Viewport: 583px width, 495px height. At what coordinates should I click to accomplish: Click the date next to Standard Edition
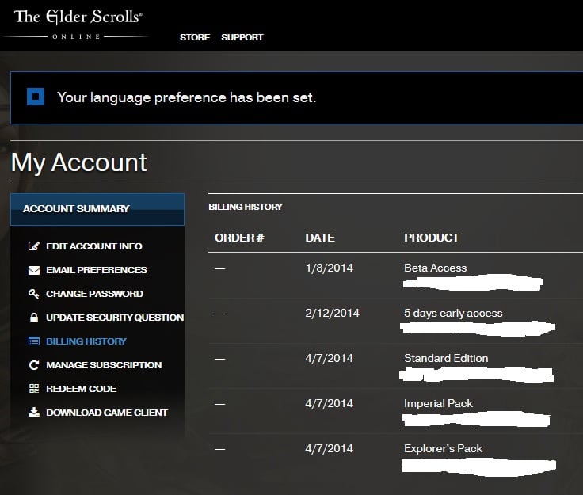[329, 358]
